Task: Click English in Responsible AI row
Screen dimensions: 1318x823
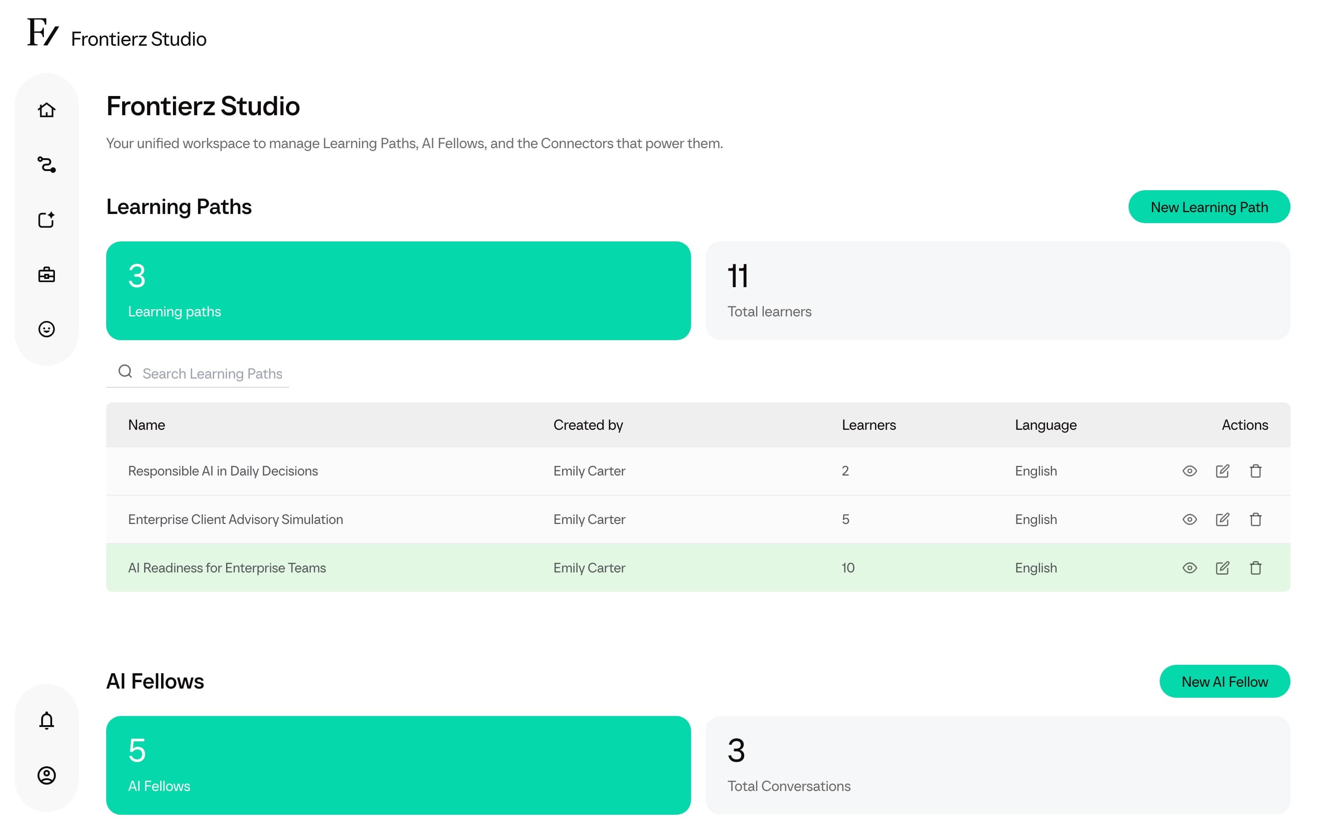Action: [1035, 471]
